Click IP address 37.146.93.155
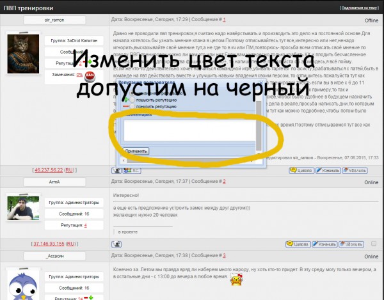384x300 pixels. [49, 244]
